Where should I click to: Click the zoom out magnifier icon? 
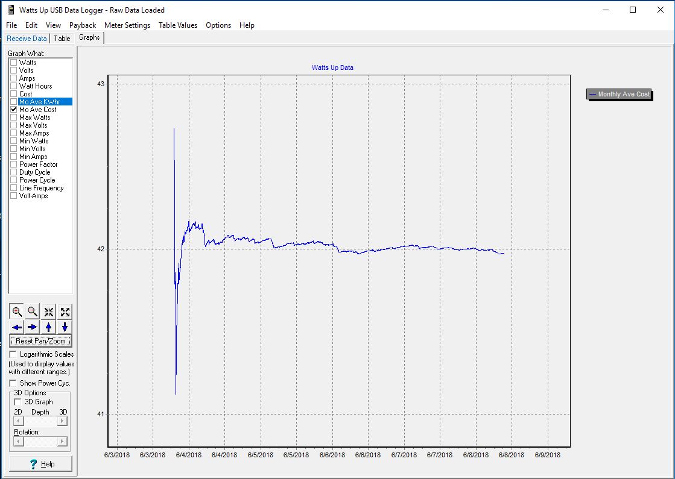33,312
